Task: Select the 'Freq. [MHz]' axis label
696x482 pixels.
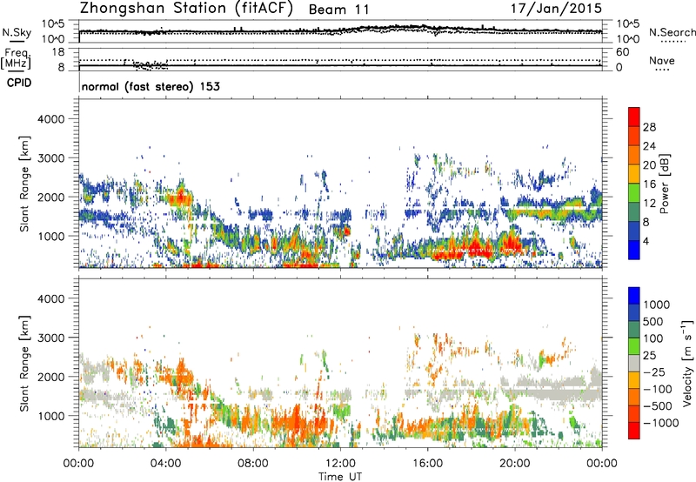Action: pyautogui.click(x=17, y=59)
